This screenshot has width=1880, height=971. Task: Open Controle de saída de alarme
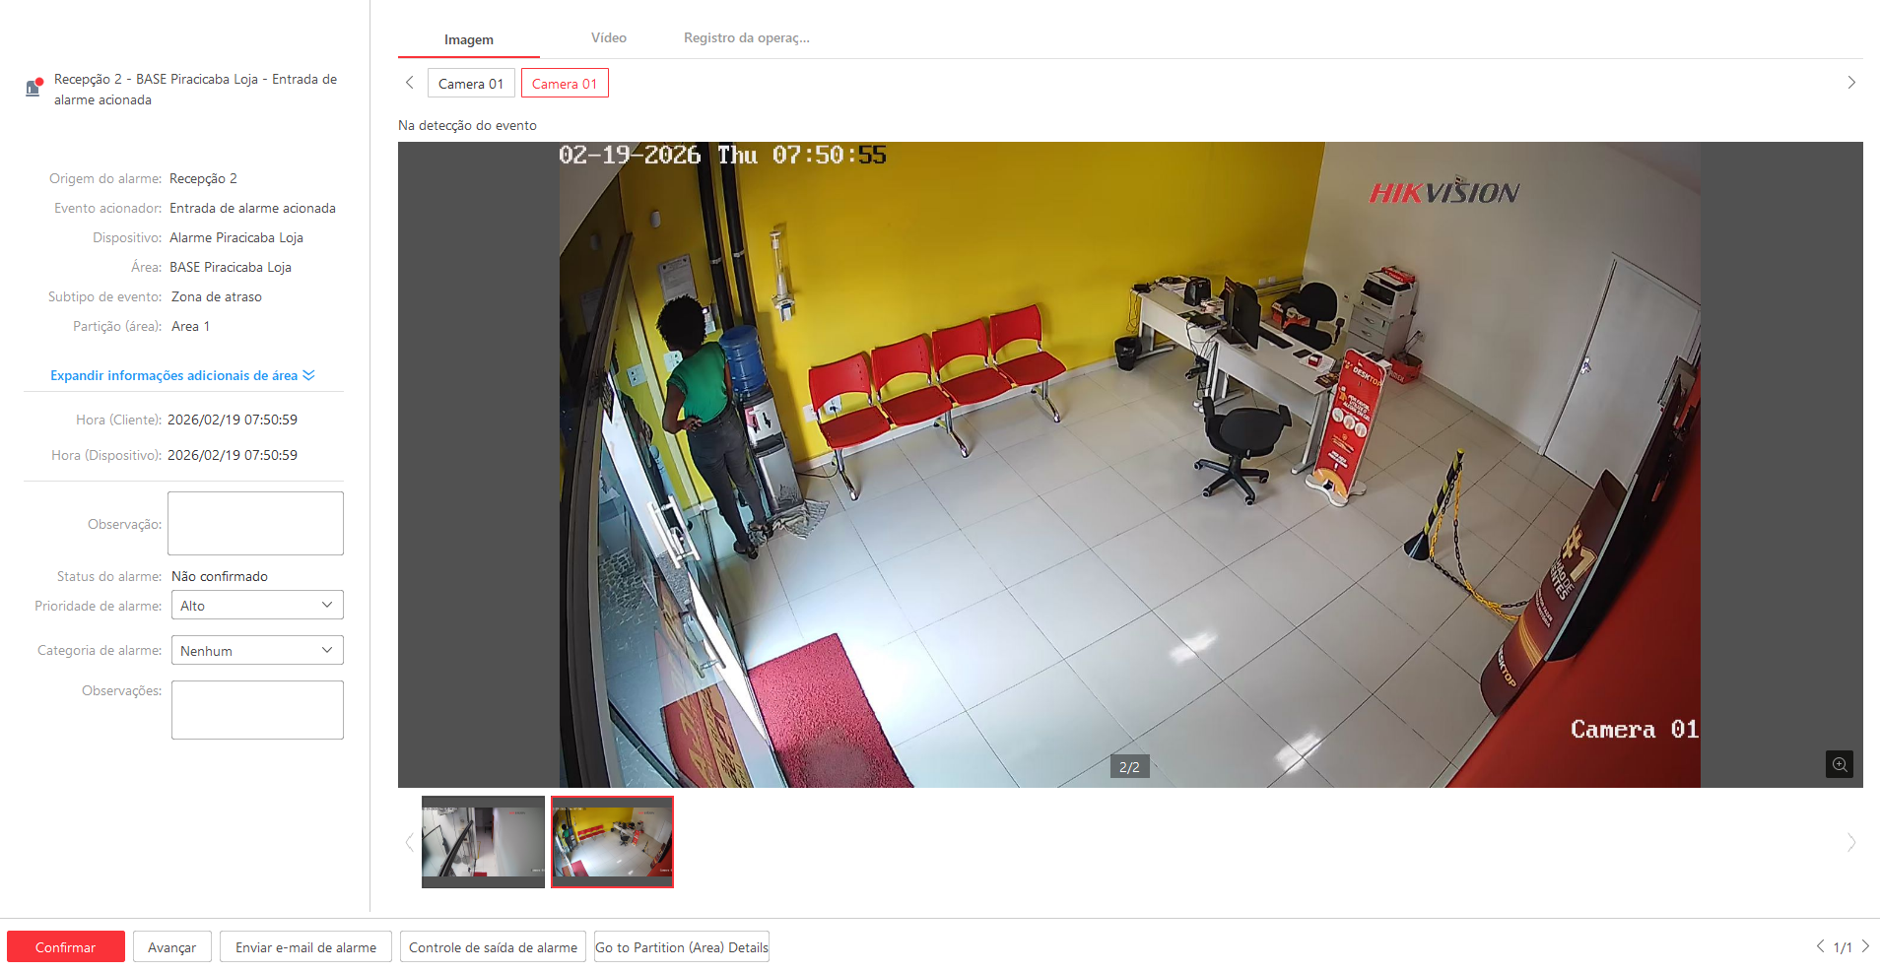pos(493,947)
